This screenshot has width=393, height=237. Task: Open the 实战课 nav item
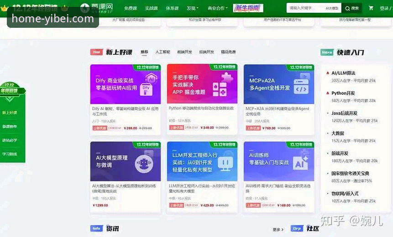pos(152,8)
